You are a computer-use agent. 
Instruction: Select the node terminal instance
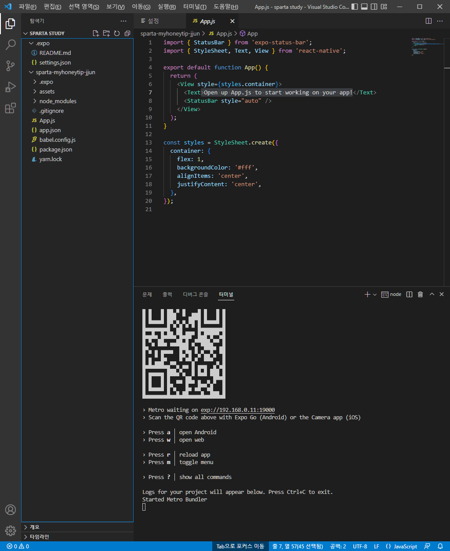(391, 295)
